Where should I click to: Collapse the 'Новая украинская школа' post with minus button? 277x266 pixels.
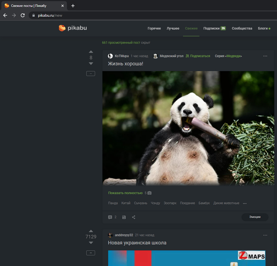(91, 253)
